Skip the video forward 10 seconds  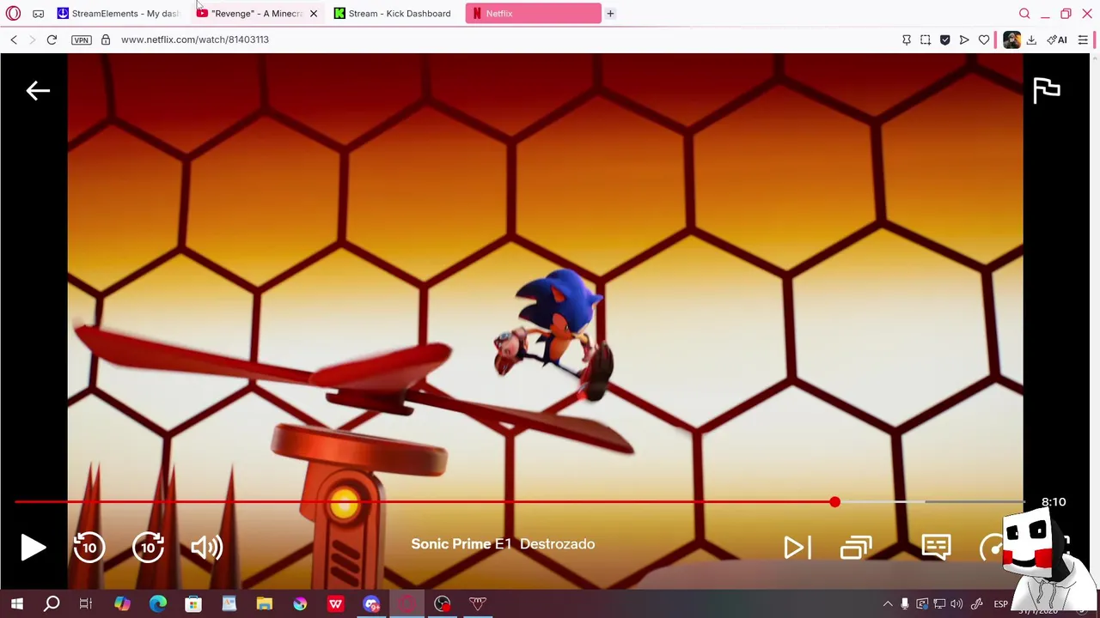(148, 548)
